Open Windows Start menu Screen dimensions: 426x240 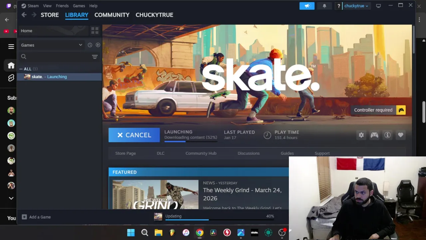pyautogui.click(x=131, y=233)
